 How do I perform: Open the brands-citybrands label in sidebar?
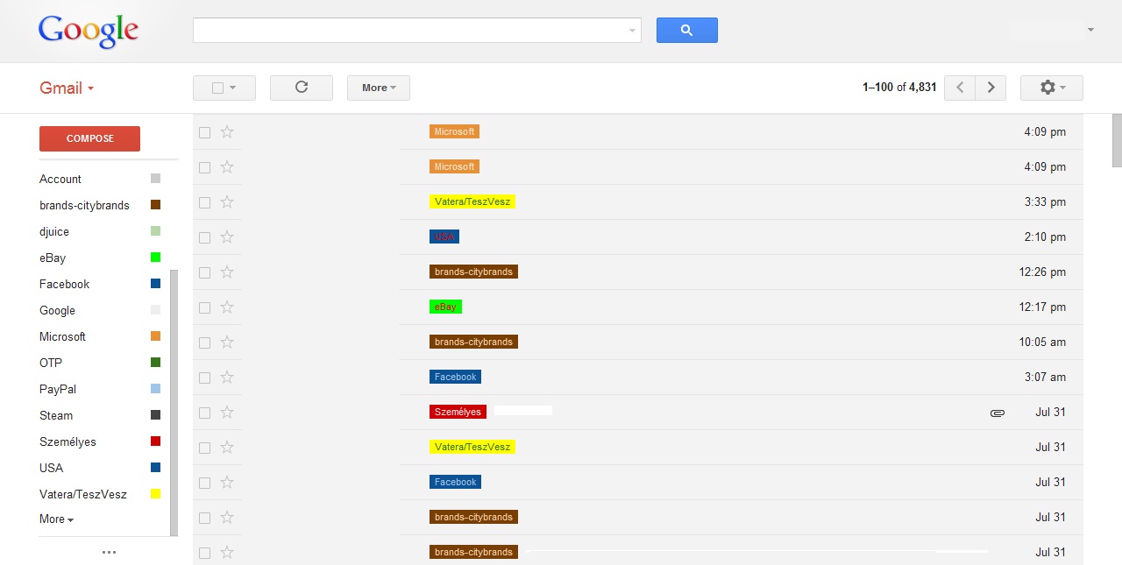coord(84,205)
